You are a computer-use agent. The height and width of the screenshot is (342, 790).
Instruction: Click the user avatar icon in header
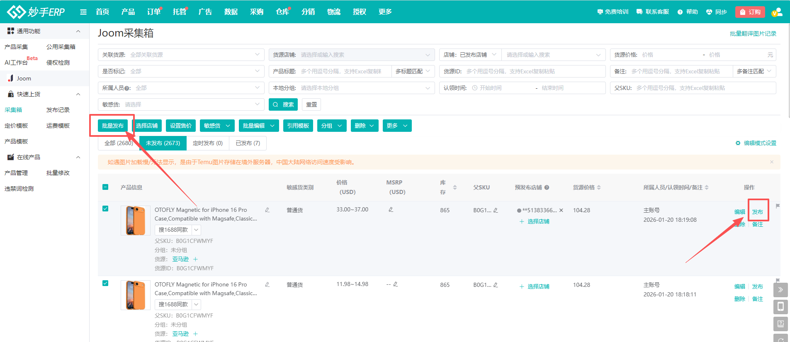[x=777, y=12]
